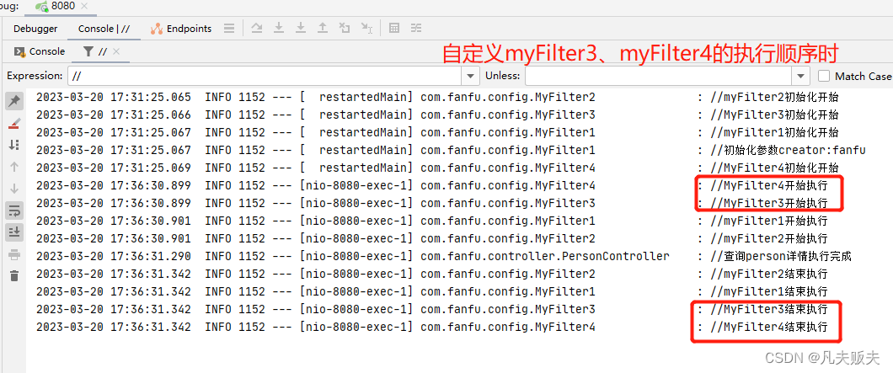Click the Run to Cursor icon
Screen dimensions: 893x373
[366, 28]
